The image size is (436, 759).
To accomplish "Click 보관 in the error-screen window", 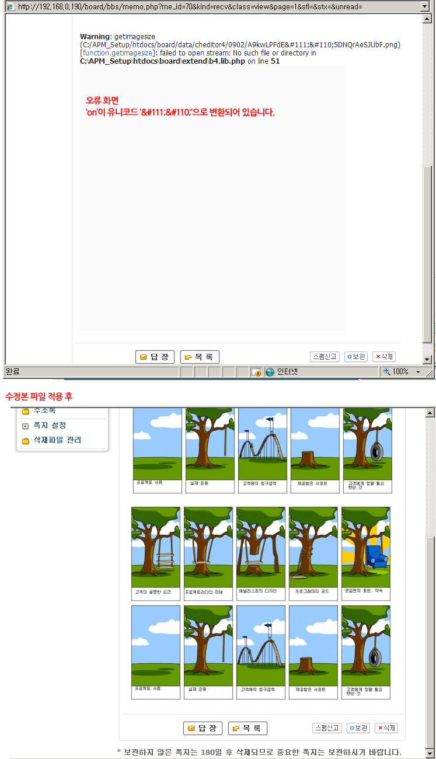I will tap(355, 356).
